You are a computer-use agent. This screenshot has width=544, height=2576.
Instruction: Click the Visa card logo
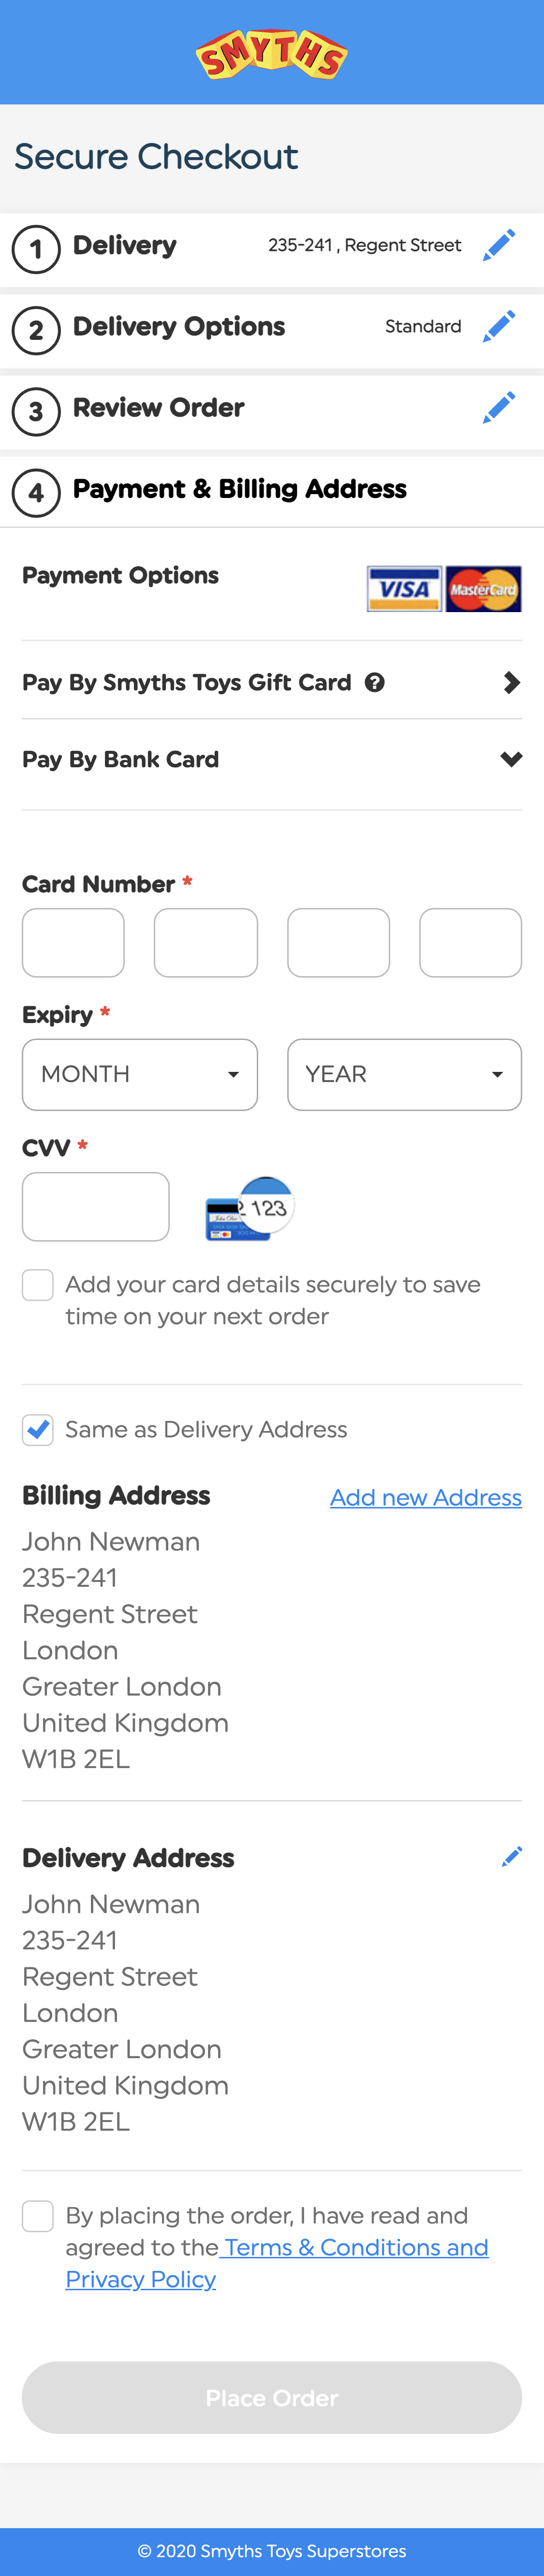(x=404, y=589)
